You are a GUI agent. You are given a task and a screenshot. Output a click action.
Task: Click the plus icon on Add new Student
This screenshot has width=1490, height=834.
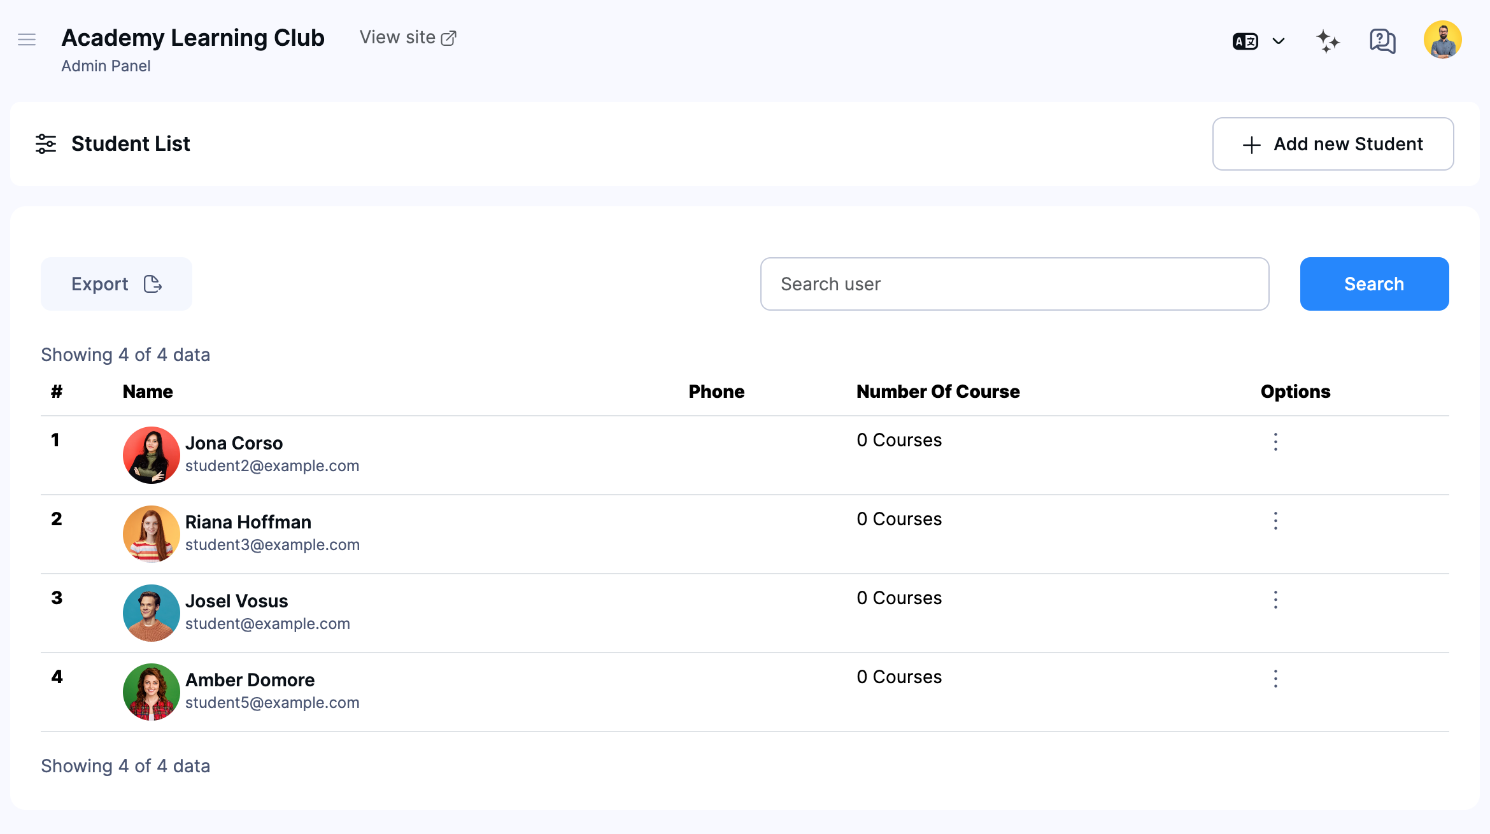1252,144
